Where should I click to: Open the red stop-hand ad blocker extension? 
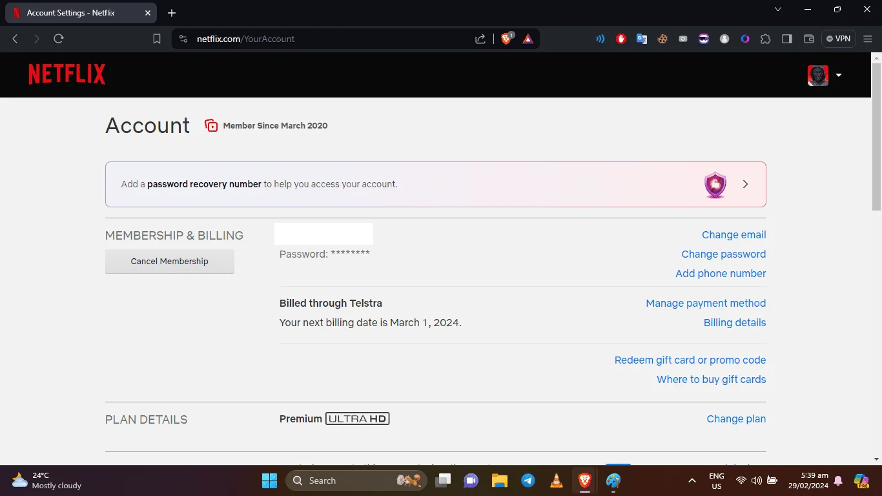click(621, 39)
